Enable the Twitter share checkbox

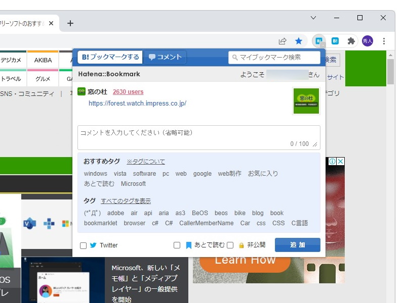point(83,245)
